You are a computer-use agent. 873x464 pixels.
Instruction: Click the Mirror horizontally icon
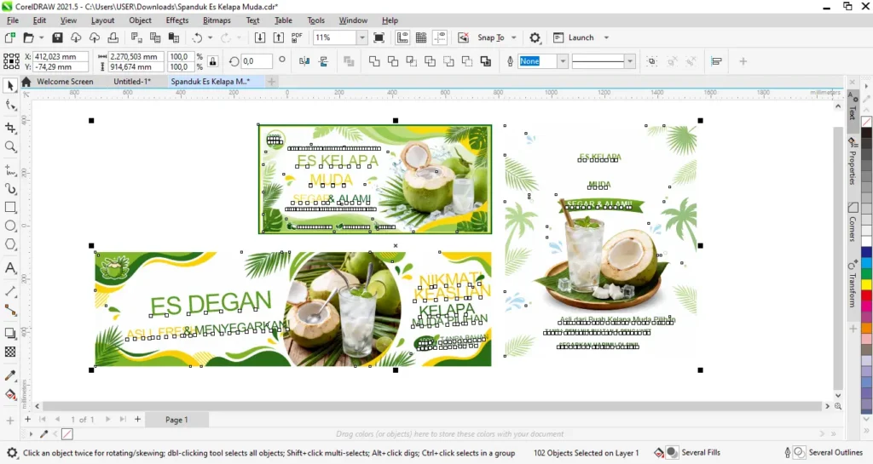coord(304,61)
